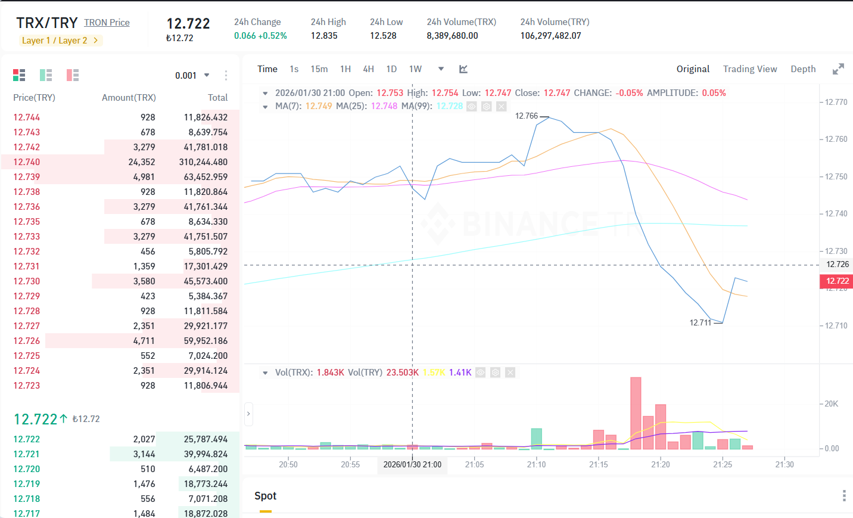Switch to Depth chart tab

coord(803,69)
